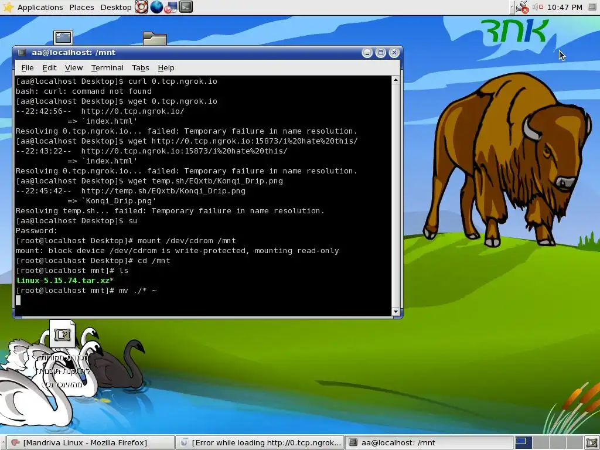Click the 'curl: command not found' line
Image resolution: width=600 pixels, height=450 pixels.
coord(83,91)
